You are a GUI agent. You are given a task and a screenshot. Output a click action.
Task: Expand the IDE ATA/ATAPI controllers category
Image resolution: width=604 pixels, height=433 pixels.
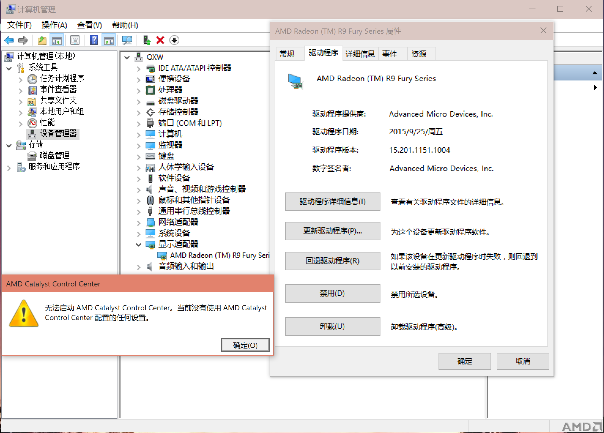(x=139, y=69)
